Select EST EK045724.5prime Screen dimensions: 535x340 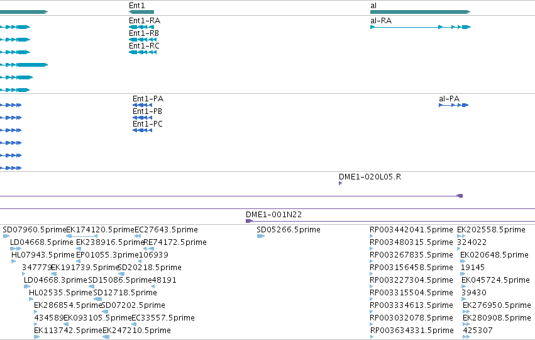[x=496, y=280]
